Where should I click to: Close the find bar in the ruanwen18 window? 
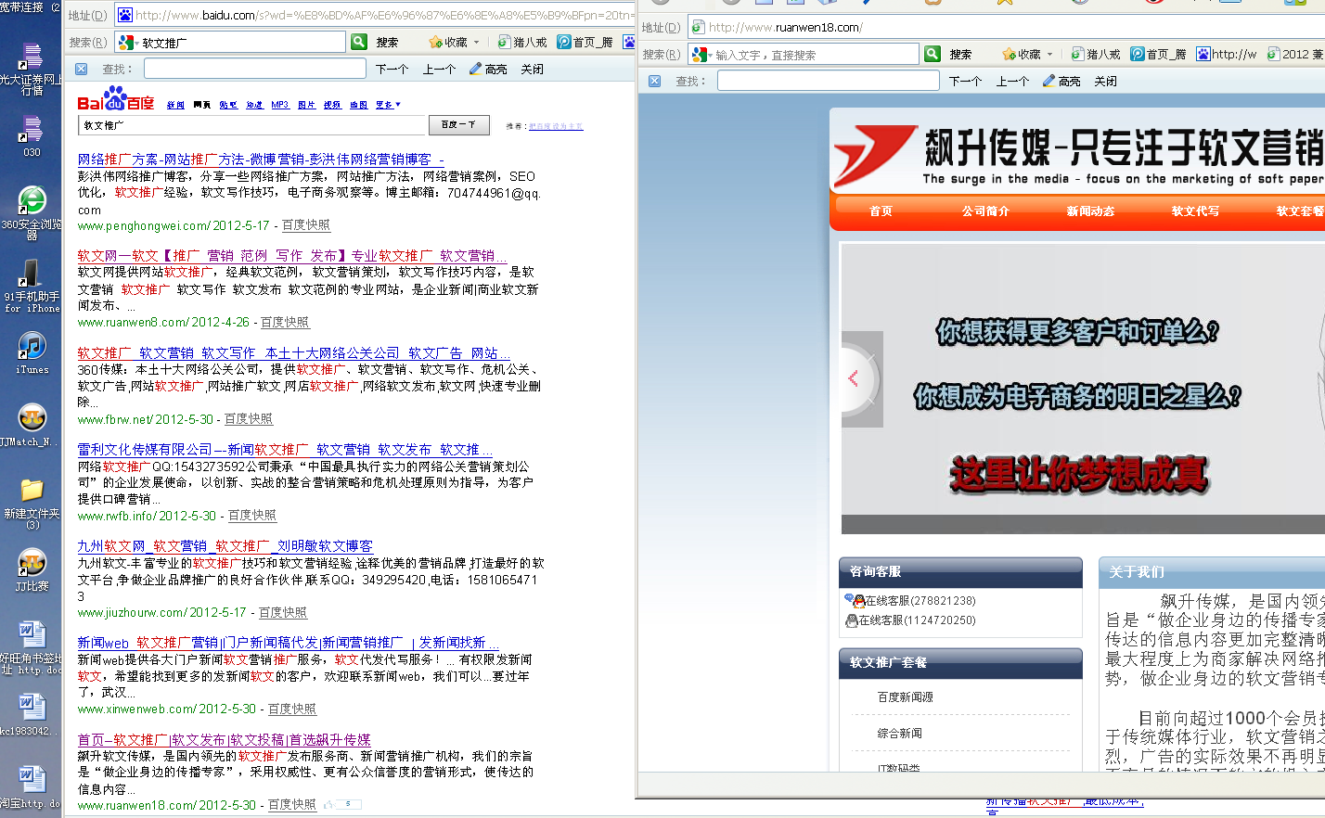click(x=655, y=81)
